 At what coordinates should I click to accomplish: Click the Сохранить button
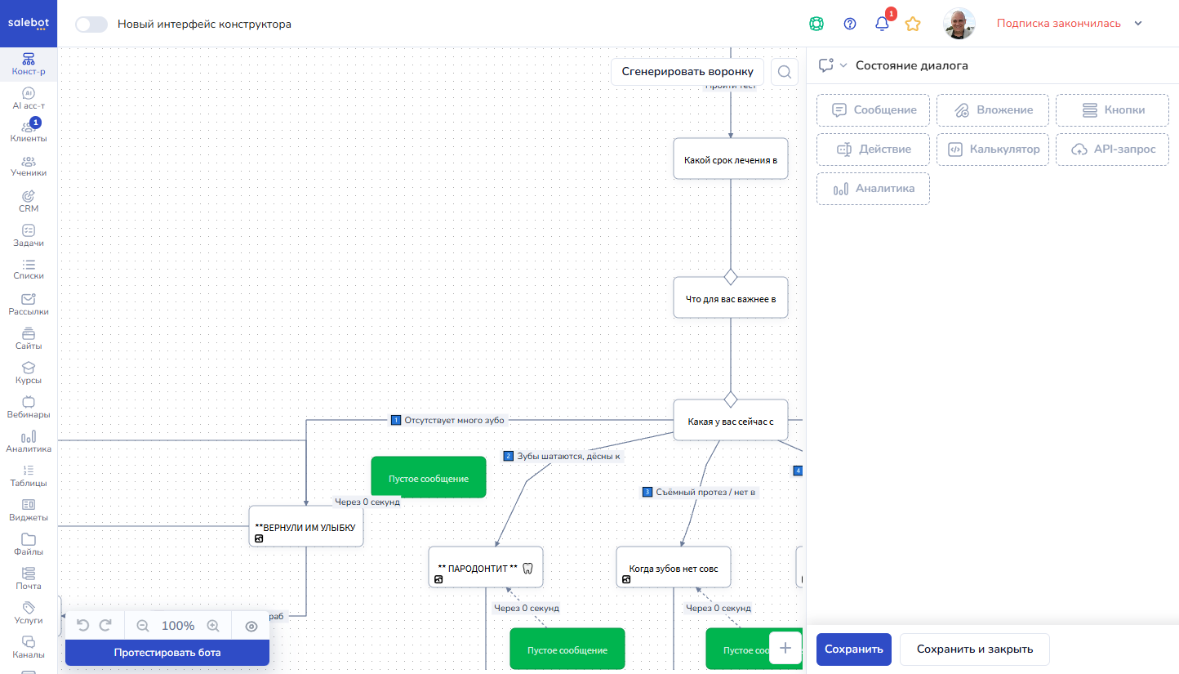pyautogui.click(x=853, y=649)
